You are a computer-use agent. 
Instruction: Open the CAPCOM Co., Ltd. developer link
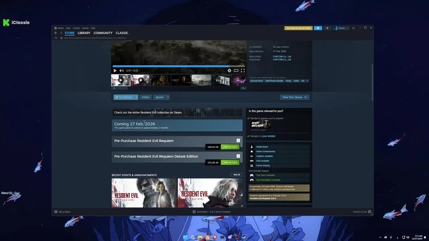282,57
